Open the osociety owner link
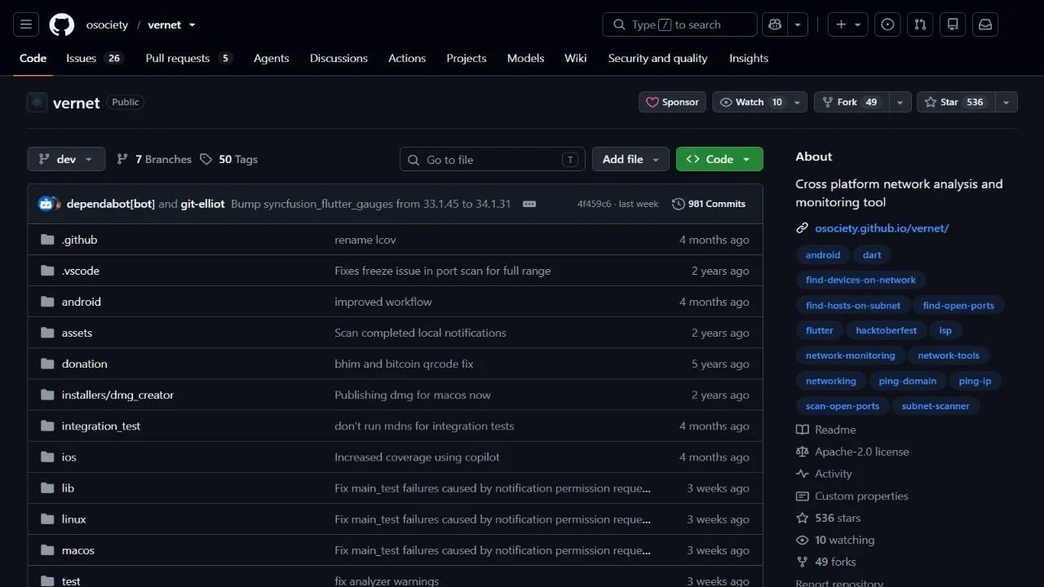Screen dimensions: 1044x587 107,24
